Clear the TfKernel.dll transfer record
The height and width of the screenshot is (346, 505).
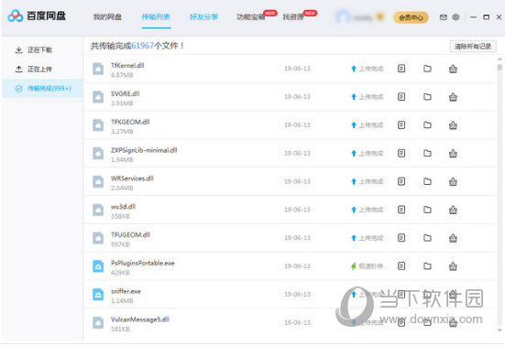(453, 69)
